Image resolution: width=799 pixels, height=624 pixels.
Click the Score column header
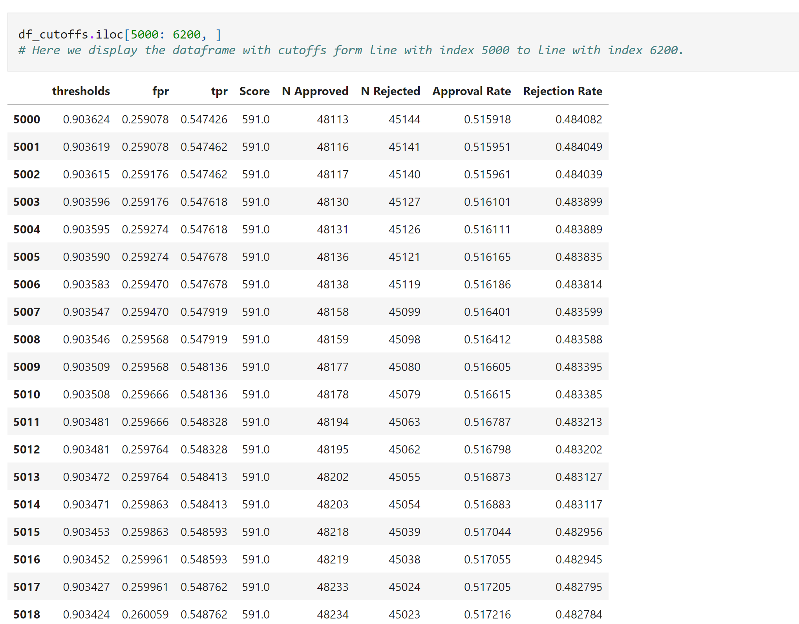(x=254, y=91)
